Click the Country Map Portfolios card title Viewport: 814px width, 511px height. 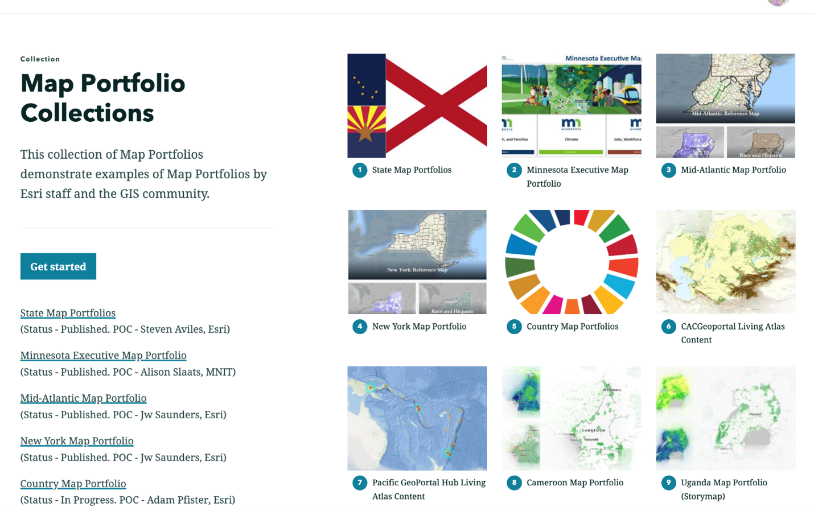point(572,326)
